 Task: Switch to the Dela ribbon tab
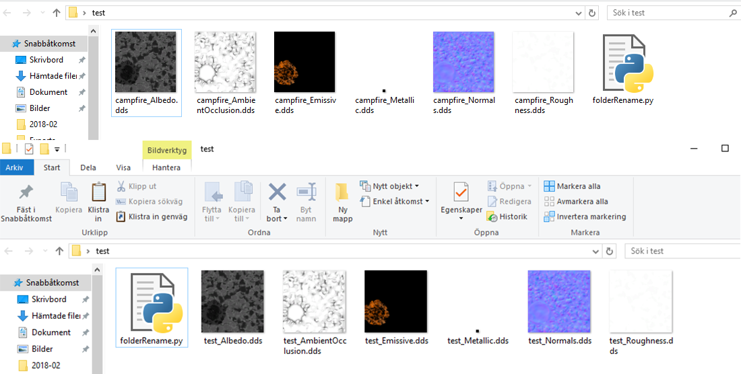pos(88,167)
